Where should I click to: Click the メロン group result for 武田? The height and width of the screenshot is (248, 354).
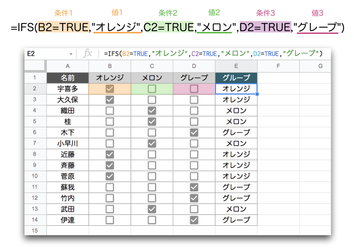click(x=236, y=209)
